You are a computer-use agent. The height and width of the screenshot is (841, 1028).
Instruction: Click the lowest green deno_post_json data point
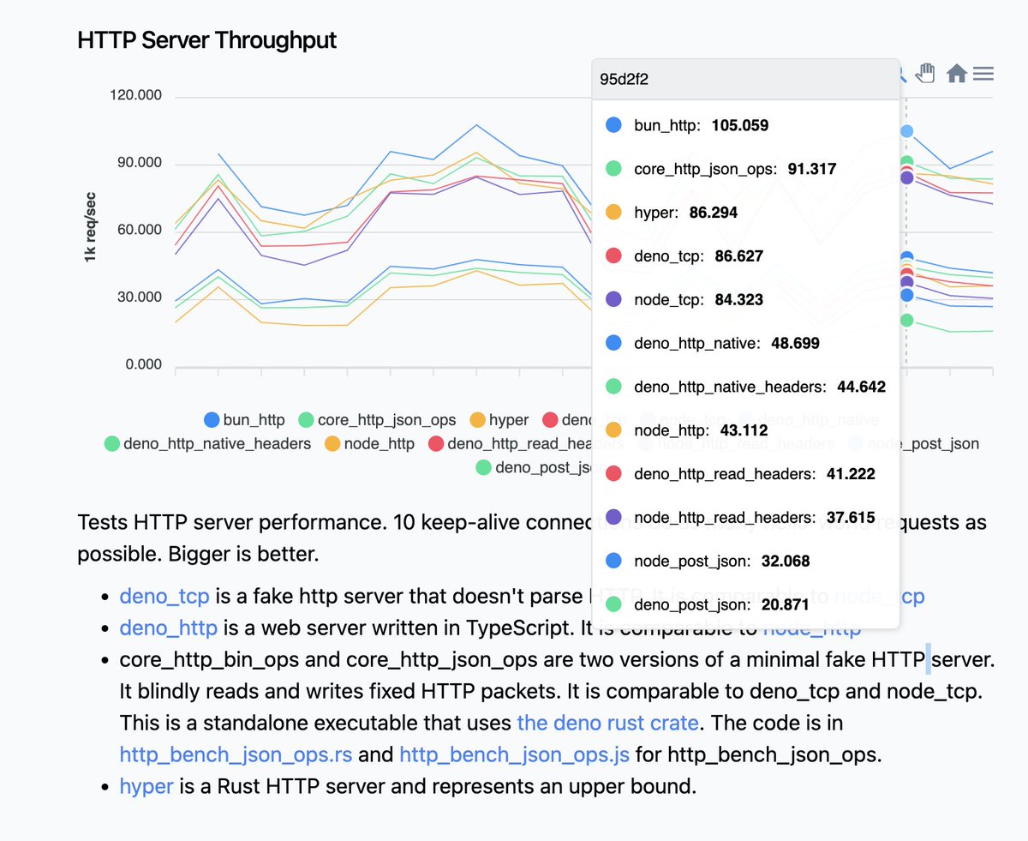point(906,321)
